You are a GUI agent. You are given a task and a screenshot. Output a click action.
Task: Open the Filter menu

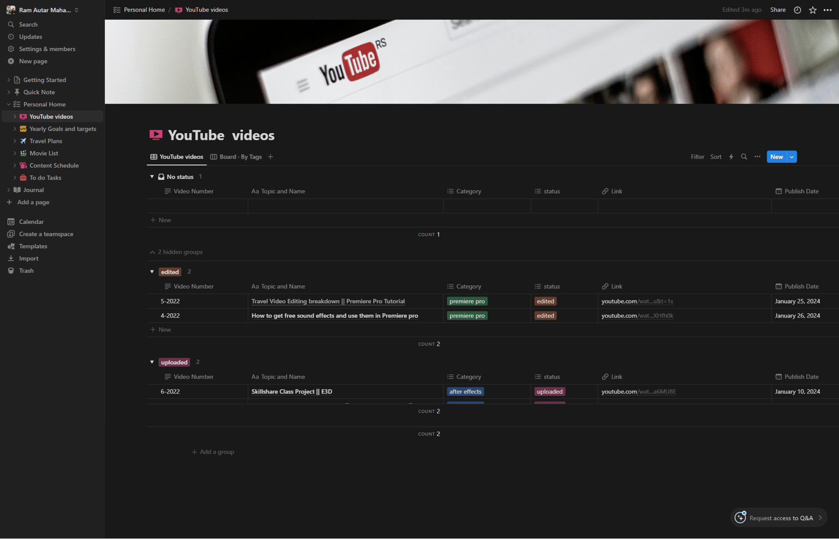(x=698, y=157)
